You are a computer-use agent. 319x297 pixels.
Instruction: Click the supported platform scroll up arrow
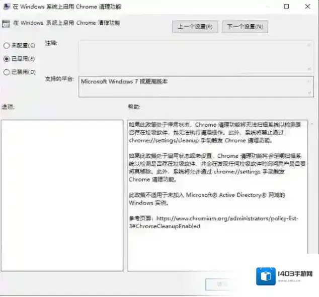click(x=309, y=81)
